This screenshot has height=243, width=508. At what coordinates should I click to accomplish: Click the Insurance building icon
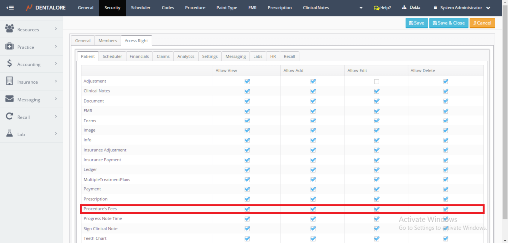coord(9,82)
